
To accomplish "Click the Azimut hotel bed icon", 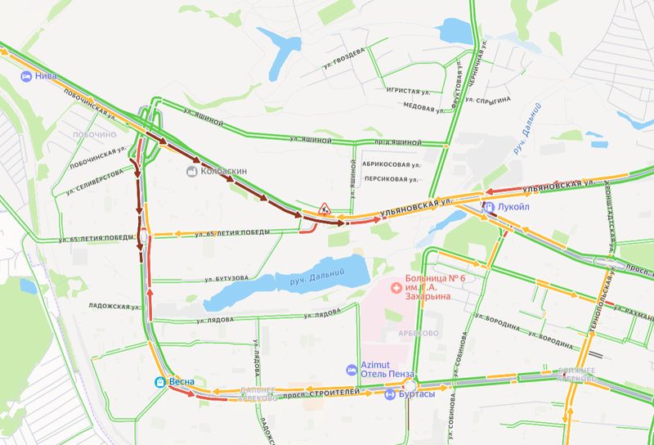I will [x=352, y=370].
